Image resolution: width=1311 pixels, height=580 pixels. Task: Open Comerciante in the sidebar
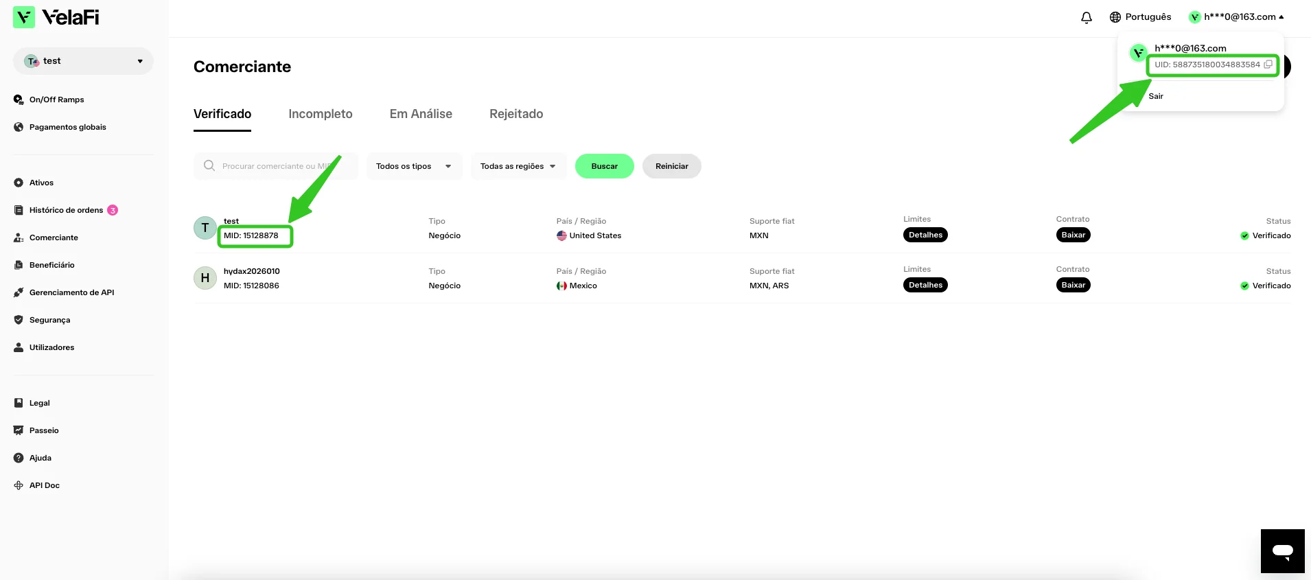[x=54, y=237]
